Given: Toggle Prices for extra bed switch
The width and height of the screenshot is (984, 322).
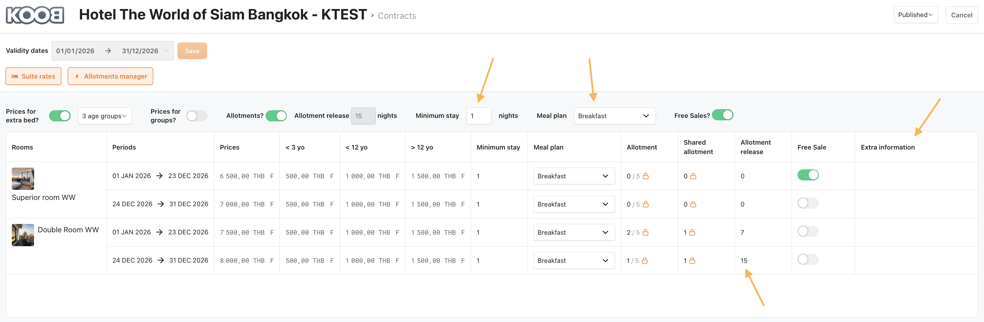Looking at the screenshot, I should pos(60,116).
